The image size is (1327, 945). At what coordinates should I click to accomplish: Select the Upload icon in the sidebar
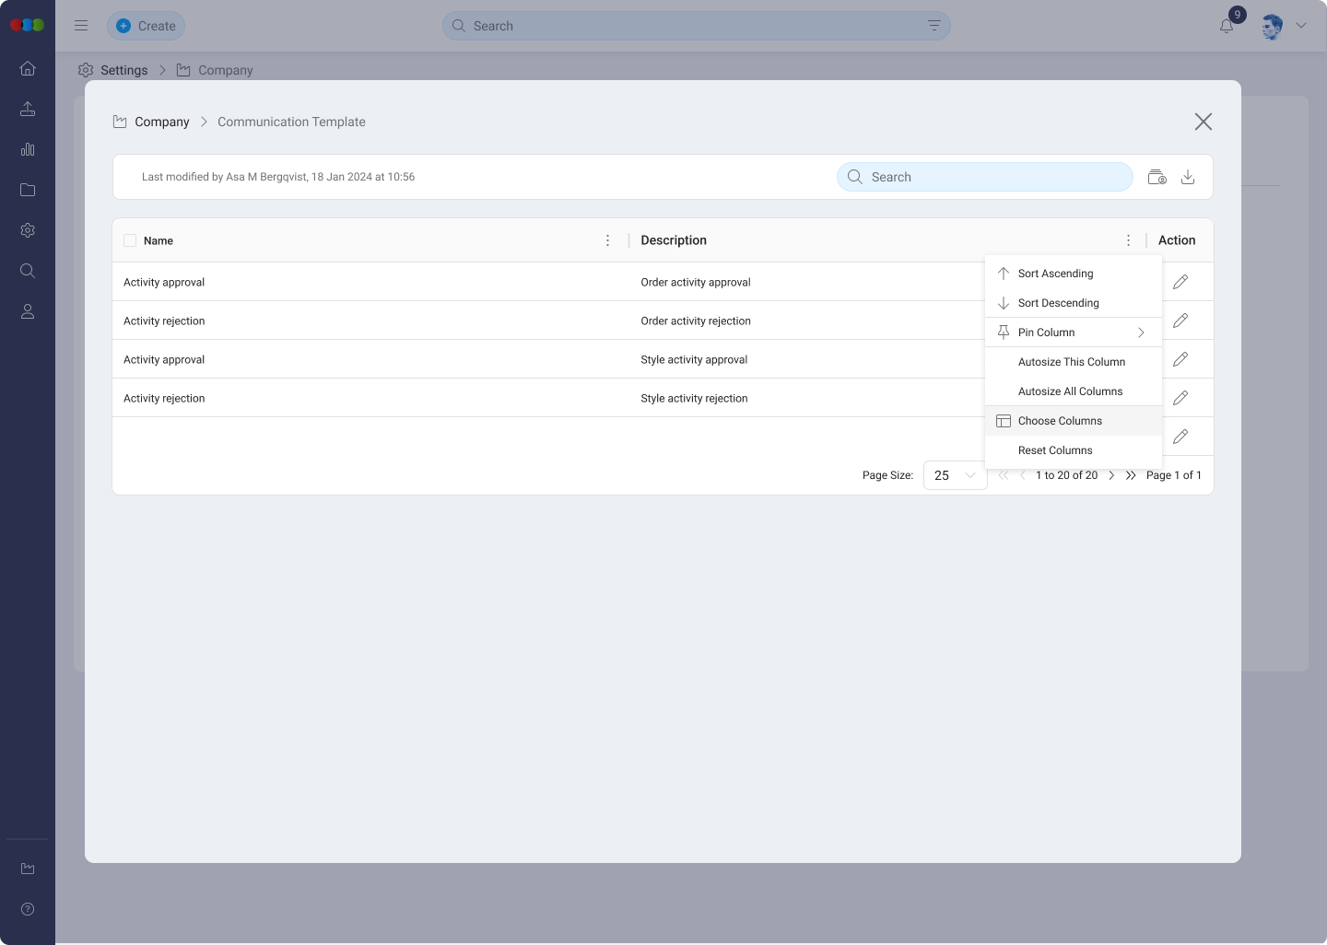pos(28,109)
